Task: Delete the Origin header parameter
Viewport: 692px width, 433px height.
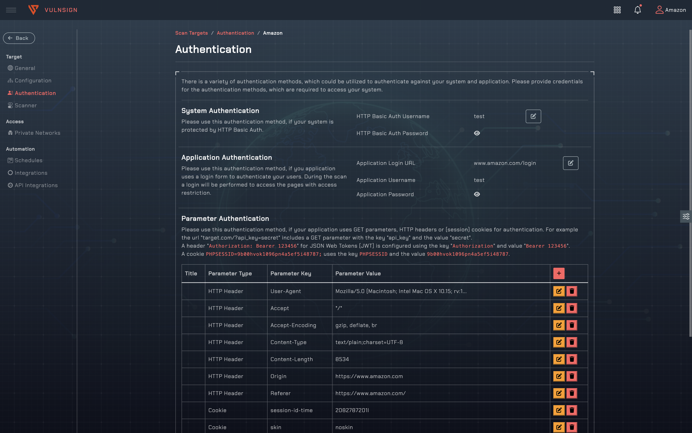Action: 572,376
